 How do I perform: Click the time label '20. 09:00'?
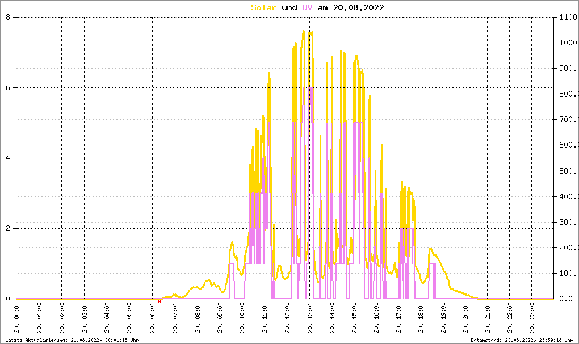coord(220,318)
